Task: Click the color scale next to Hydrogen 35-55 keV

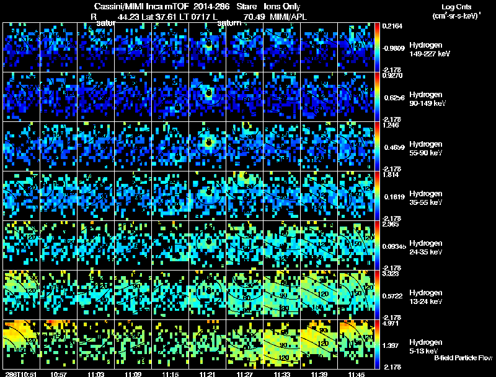Action: tap(377, 196)
